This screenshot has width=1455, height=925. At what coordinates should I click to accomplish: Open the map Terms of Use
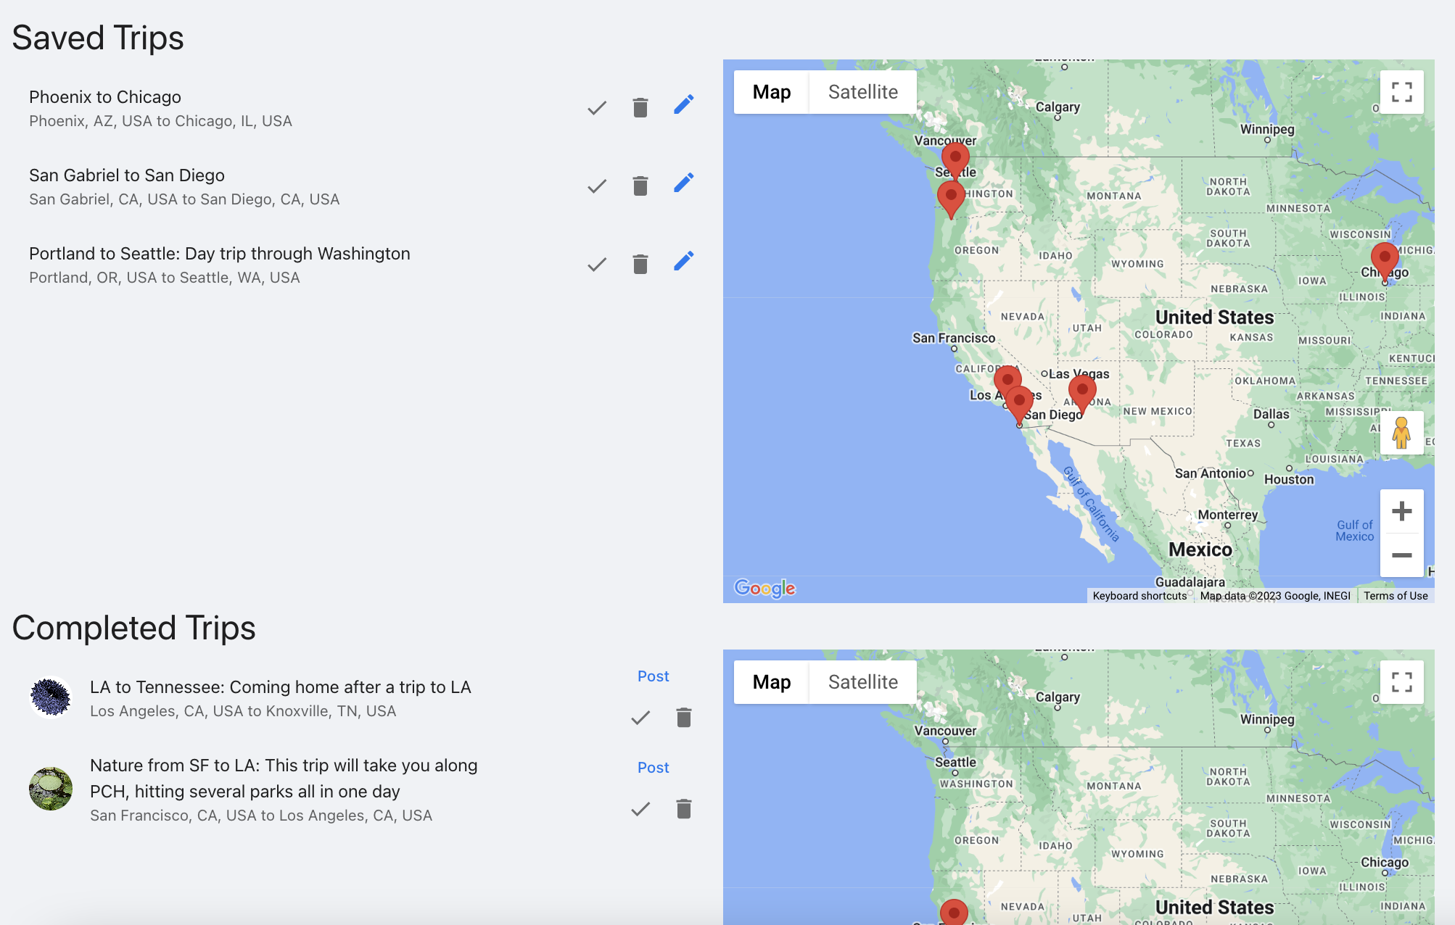click(1396, 596)
